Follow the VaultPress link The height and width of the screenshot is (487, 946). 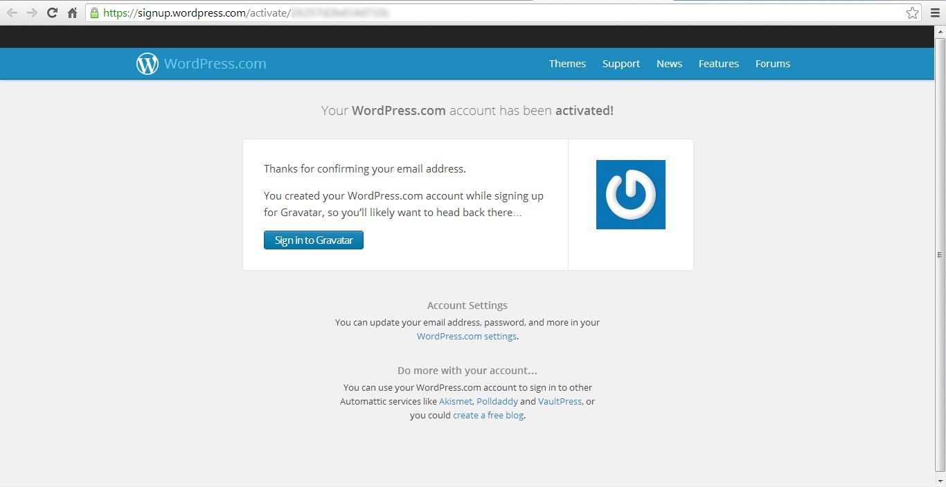560,401
